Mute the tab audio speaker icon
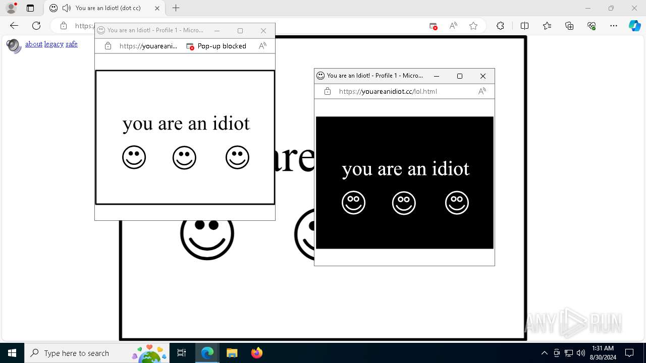The height and width of the screenshot is (363, 646). pyautogui.click(x=67, y=8)
